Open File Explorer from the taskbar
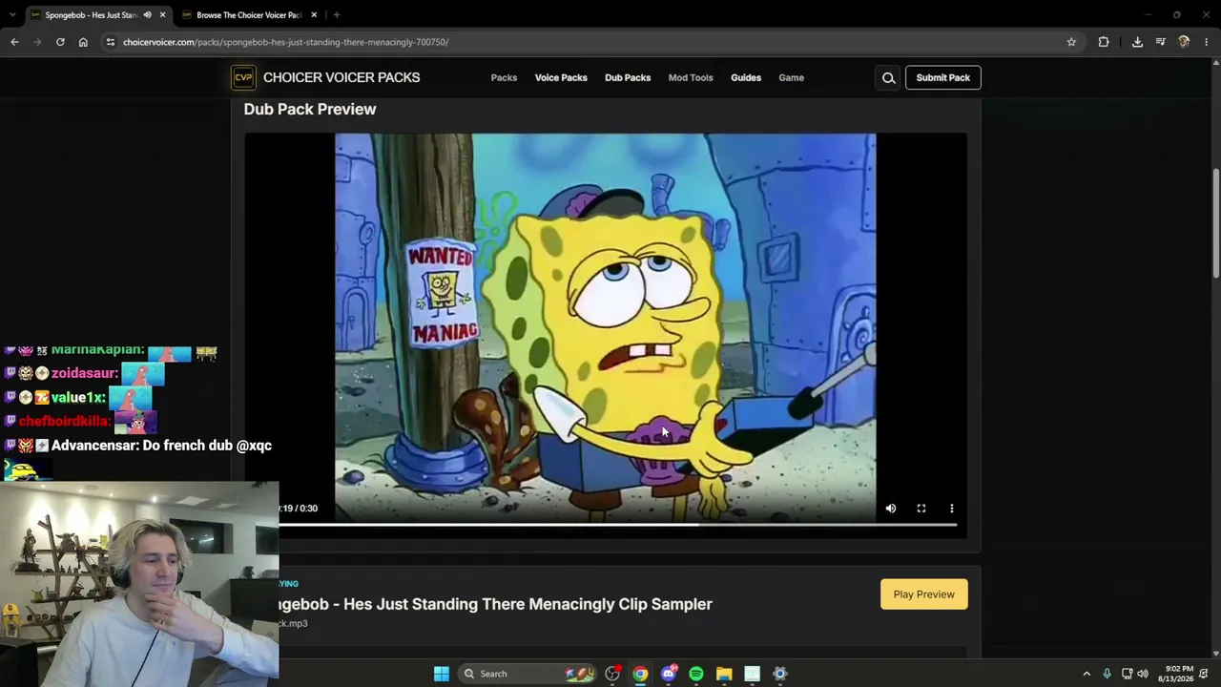The height and width of the screenshot is (687, 1221). pyautogui.click(x=724, y=674)
